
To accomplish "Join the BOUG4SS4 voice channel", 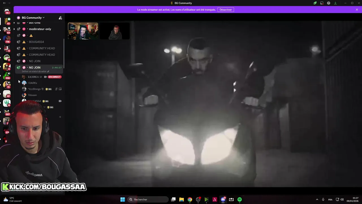I will coord(39,42).
